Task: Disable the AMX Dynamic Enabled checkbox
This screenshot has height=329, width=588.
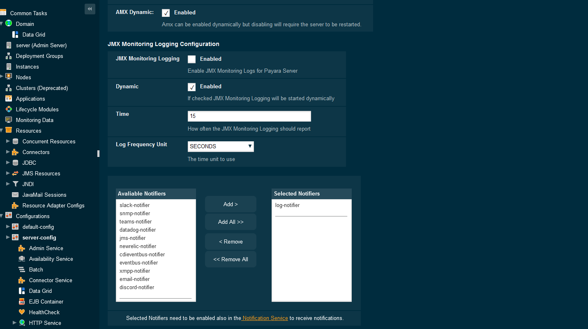Action: pyautogui.click(x=166, y=13)
